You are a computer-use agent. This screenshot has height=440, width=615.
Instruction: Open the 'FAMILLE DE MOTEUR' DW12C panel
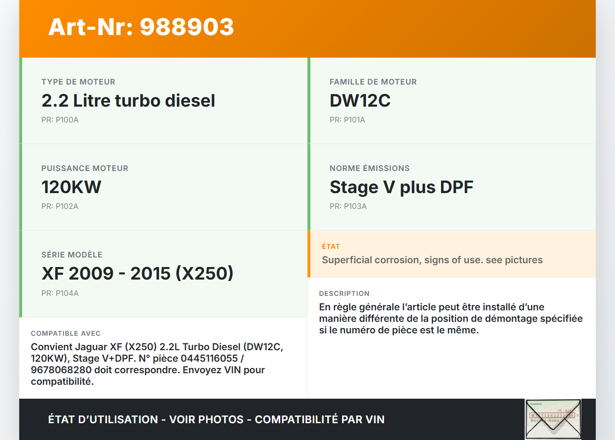[360, 100]
